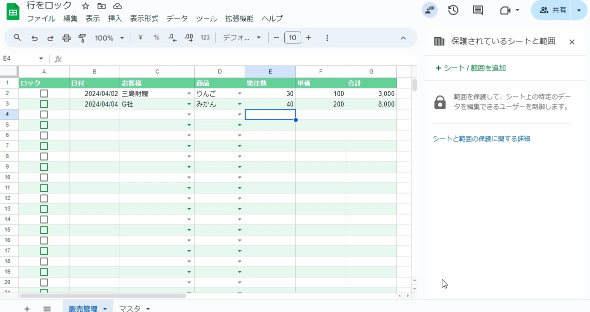Open the 挿入 menu
This screenshot has height=312, width=590.
[115, 18]
